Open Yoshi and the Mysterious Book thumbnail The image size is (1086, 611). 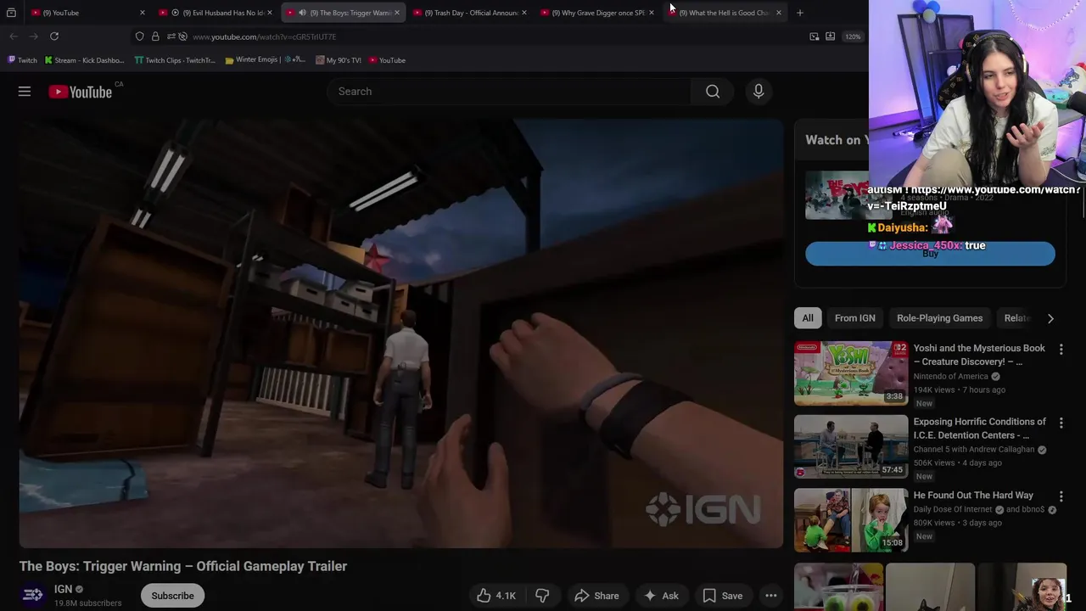(851, 373)
